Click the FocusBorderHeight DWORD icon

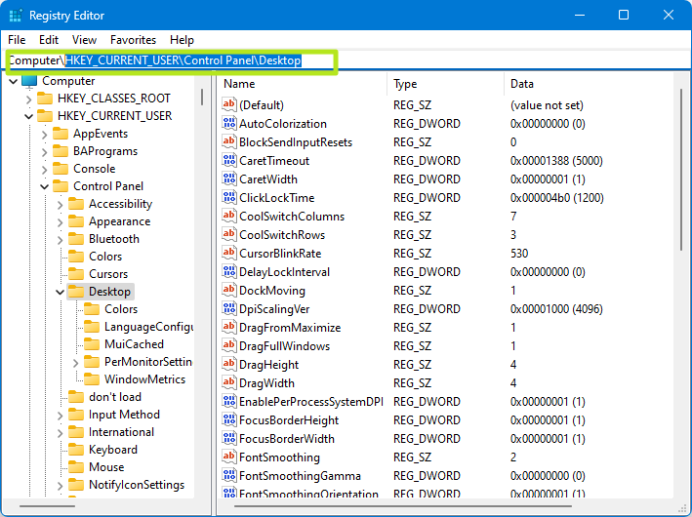click(x=229, y=419)
